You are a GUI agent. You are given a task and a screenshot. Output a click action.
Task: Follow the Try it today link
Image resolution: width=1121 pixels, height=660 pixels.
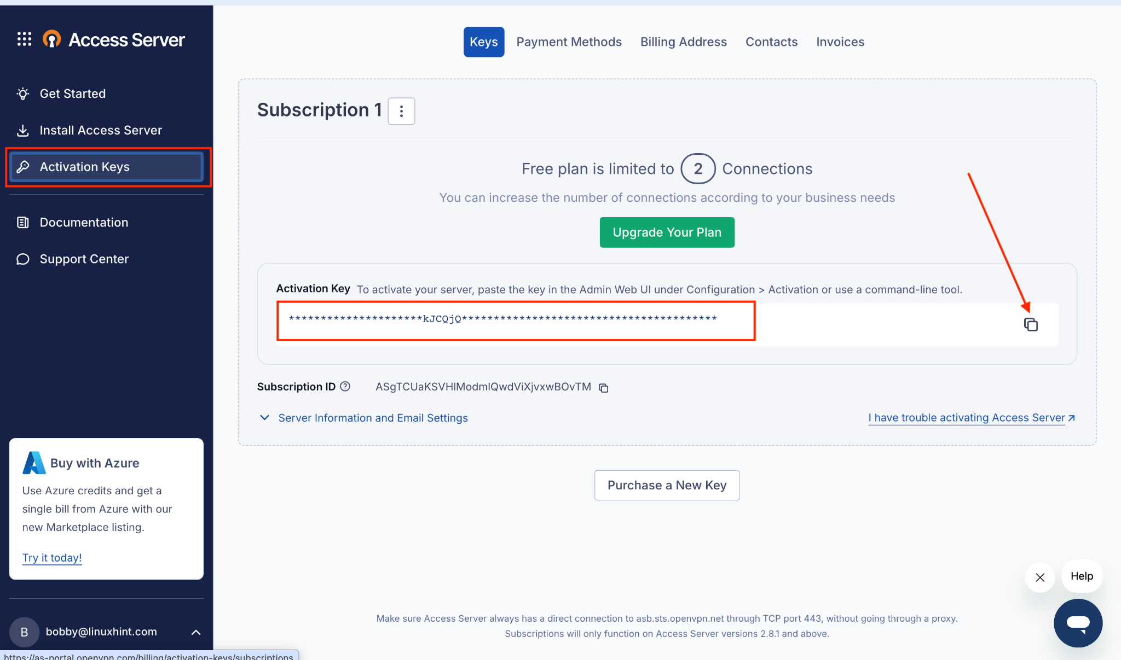[52, 558]
